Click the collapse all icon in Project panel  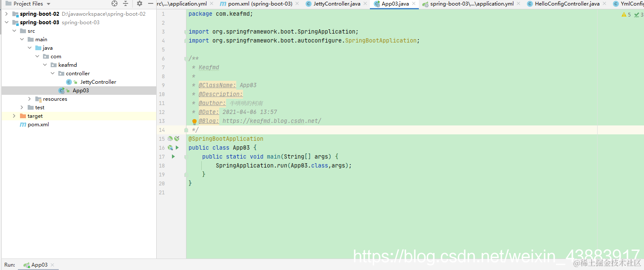point(126,3)
